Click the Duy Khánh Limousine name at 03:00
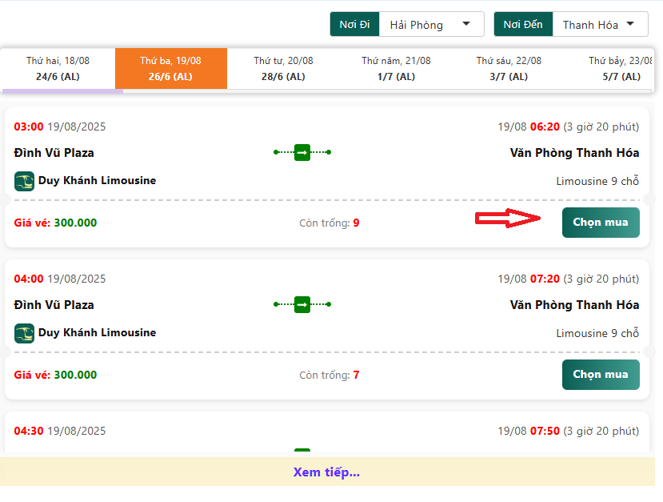Screen dimensions: 663x502 (97, 181)
